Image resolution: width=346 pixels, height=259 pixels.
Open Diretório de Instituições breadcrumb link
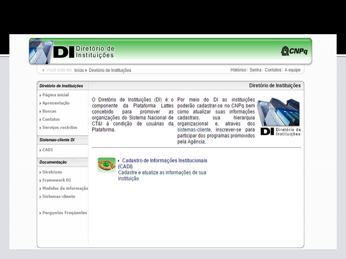110,70
